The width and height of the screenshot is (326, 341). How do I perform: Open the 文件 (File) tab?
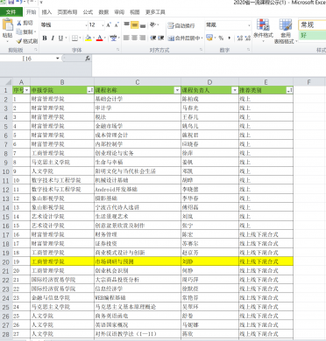[11, 12]
